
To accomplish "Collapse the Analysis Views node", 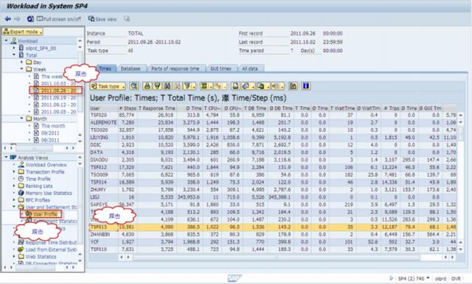I will point(6,157).
